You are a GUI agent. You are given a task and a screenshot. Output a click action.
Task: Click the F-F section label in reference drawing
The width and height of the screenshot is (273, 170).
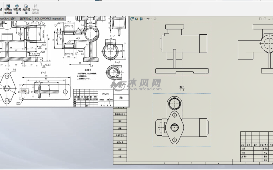117,63
